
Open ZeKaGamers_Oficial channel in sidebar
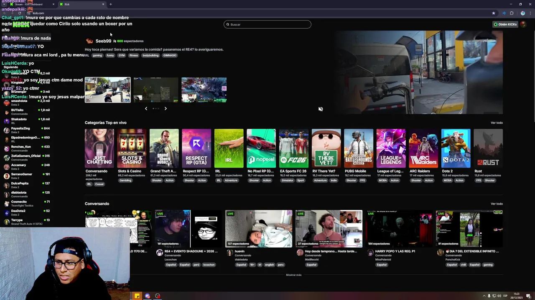coord(26,157)
